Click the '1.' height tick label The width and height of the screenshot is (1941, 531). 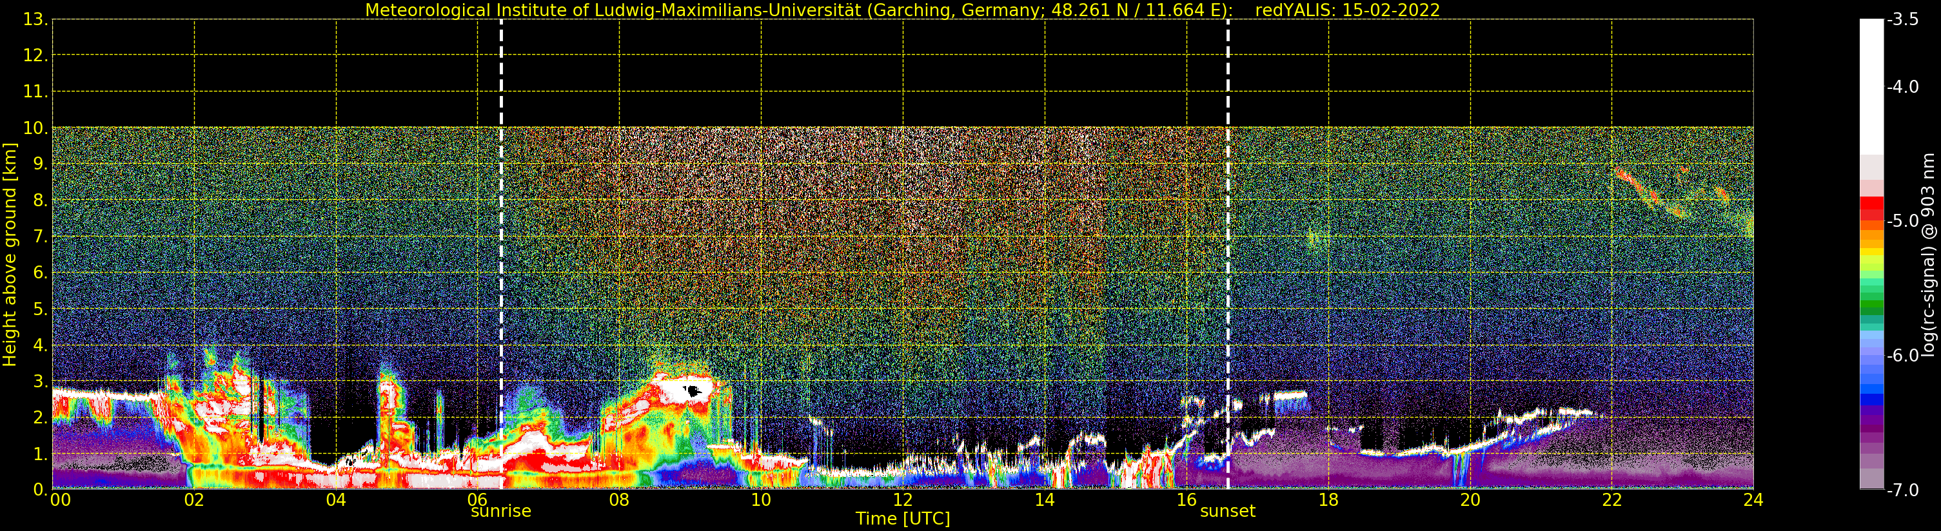tap(41, 454)
